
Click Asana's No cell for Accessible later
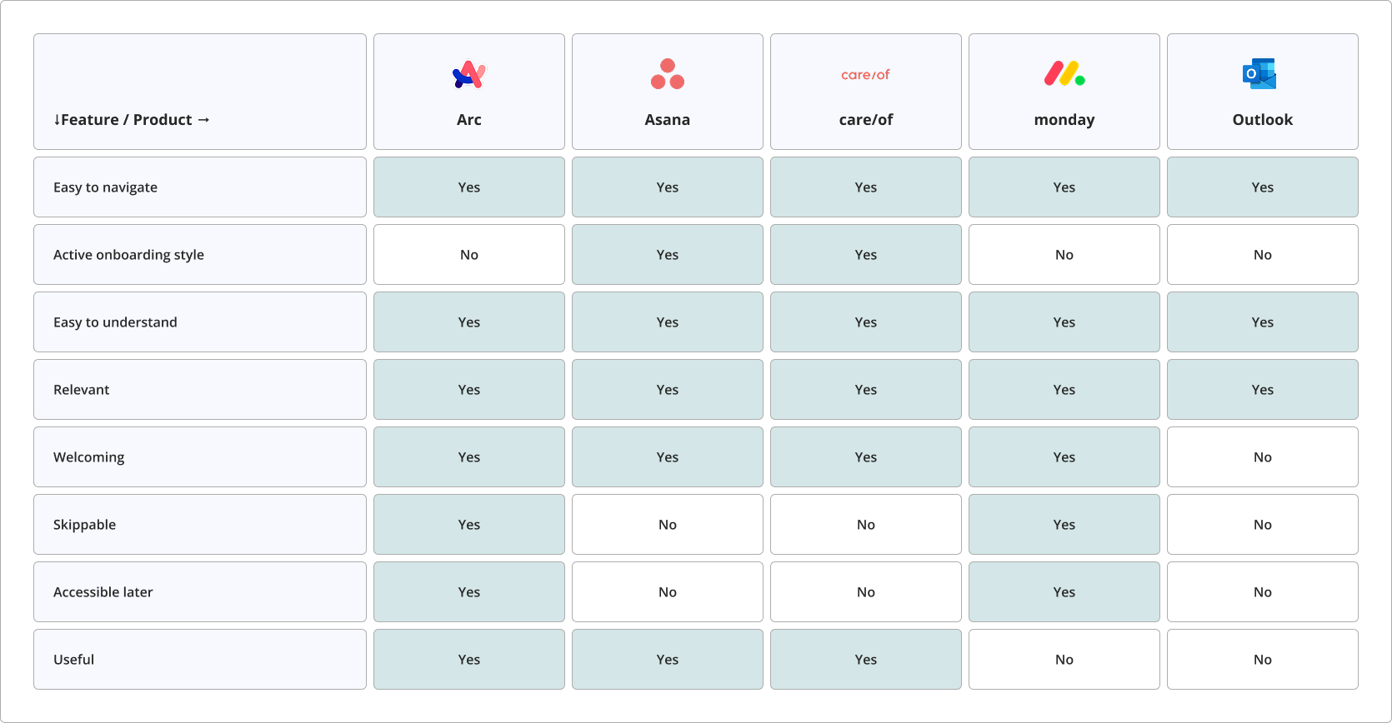tap(668, 592)
